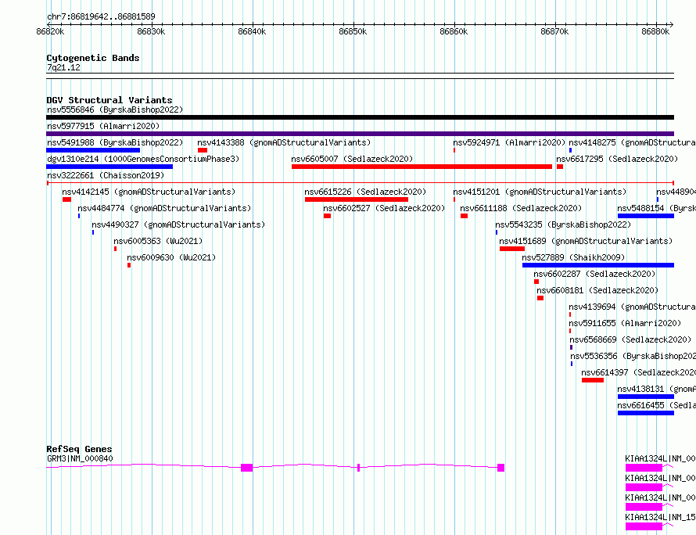The height and width of the screenshot is (535, 696).
Task: Open nsv5924971 (Almarri2020) variant label
Action: [509, 142]
